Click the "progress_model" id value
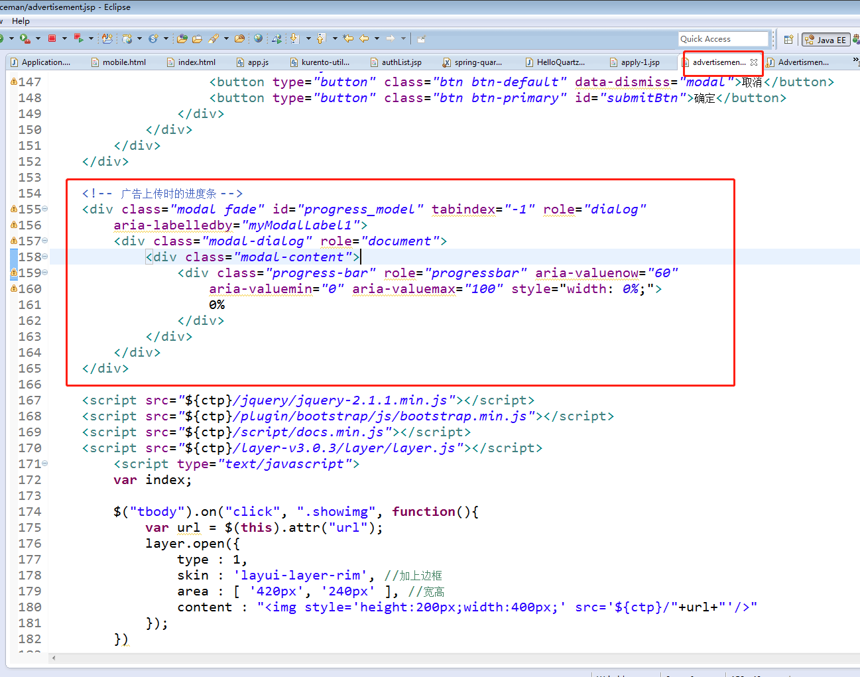This screenshot has width=860, height=677. (361, 210)
